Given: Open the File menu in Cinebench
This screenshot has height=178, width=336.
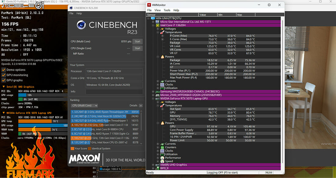Looking at the screenshot, I should [x=71, y=13].
